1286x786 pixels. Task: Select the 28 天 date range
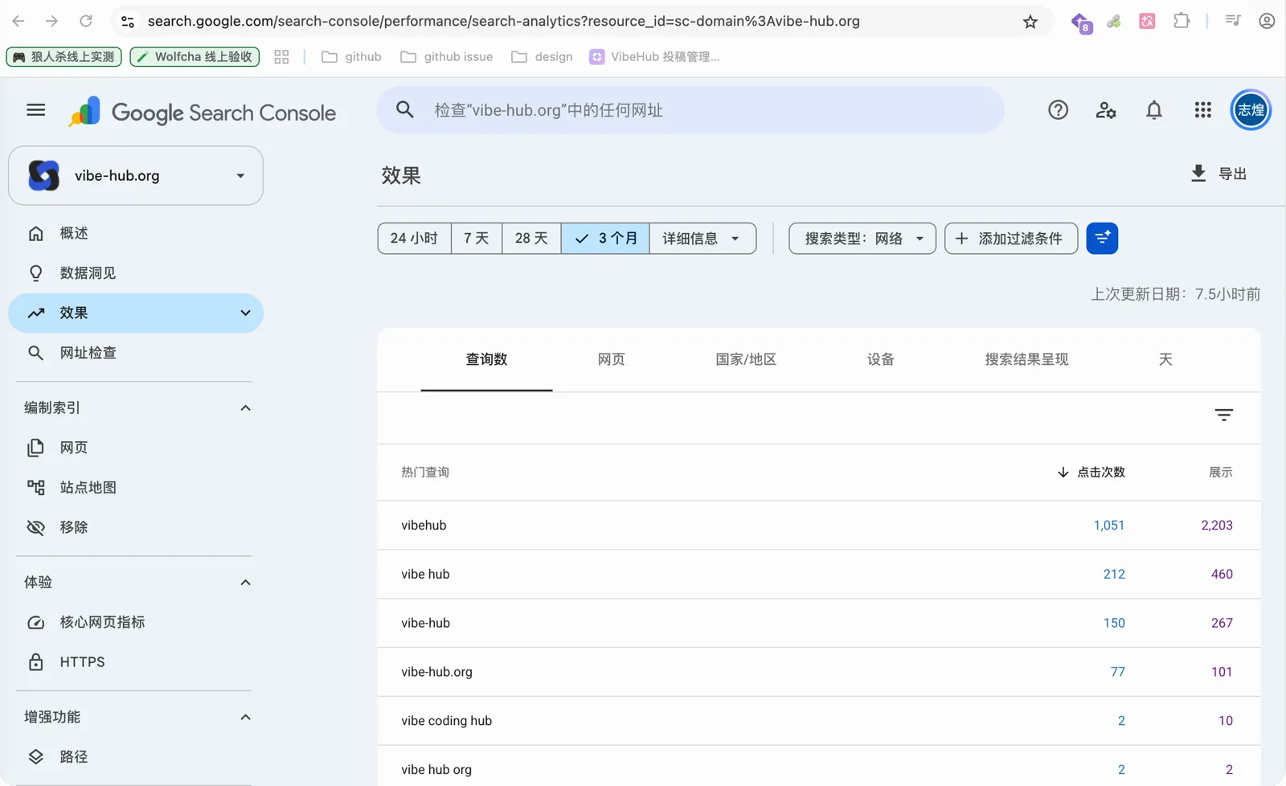[x=531, y=238]
